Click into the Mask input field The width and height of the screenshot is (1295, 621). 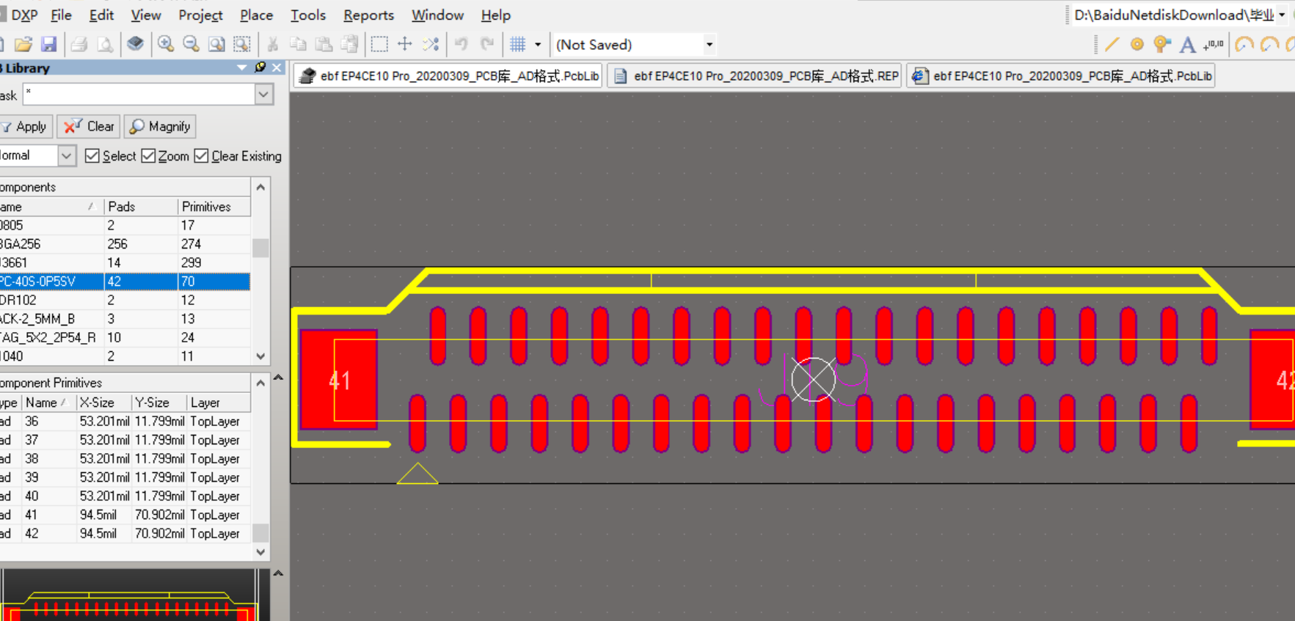(139, 95)
